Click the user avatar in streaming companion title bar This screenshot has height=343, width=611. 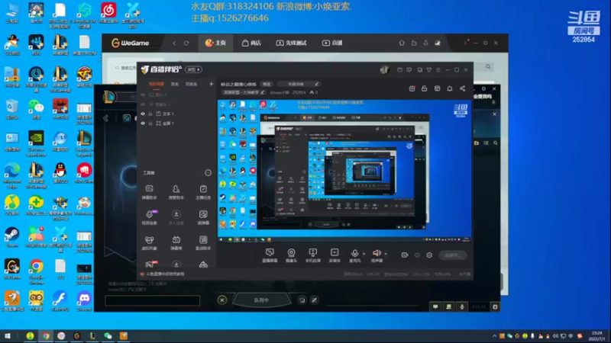pyautogui.click(x=385, y=69)
